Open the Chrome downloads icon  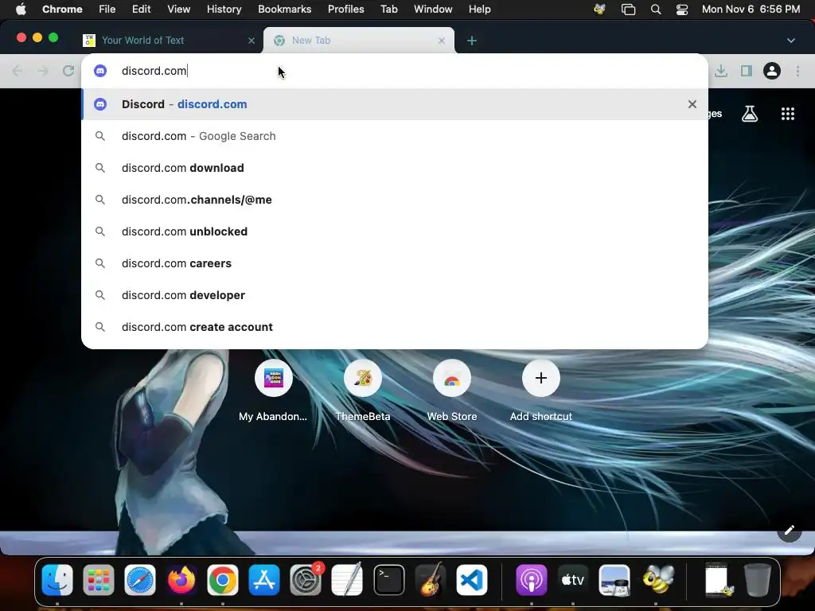tap(721, 71)
